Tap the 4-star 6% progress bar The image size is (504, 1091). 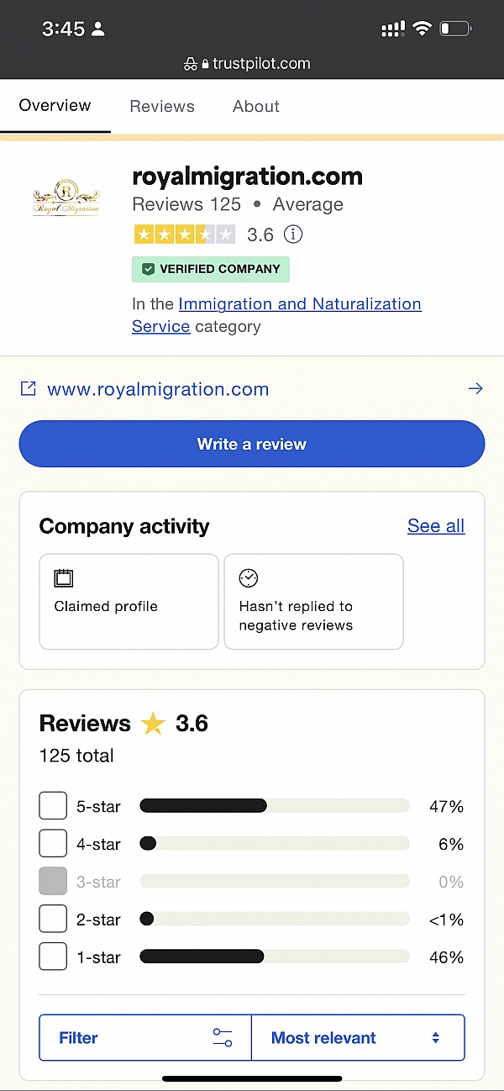click(275, 843)
